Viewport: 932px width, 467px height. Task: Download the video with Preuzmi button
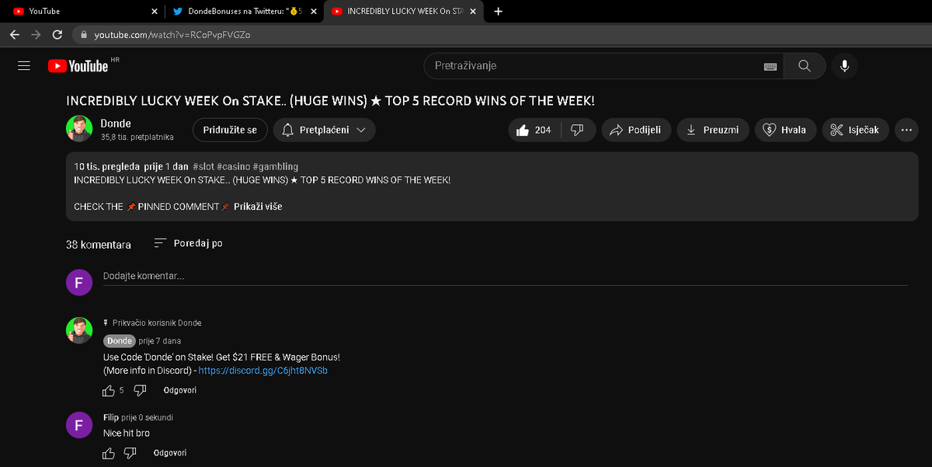(x=713, y=130)
